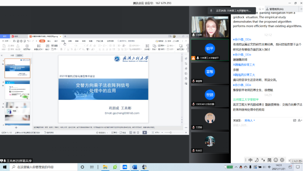Click the subscript X₂ icon
Viewport: 303px width, 171px height.
83,49
